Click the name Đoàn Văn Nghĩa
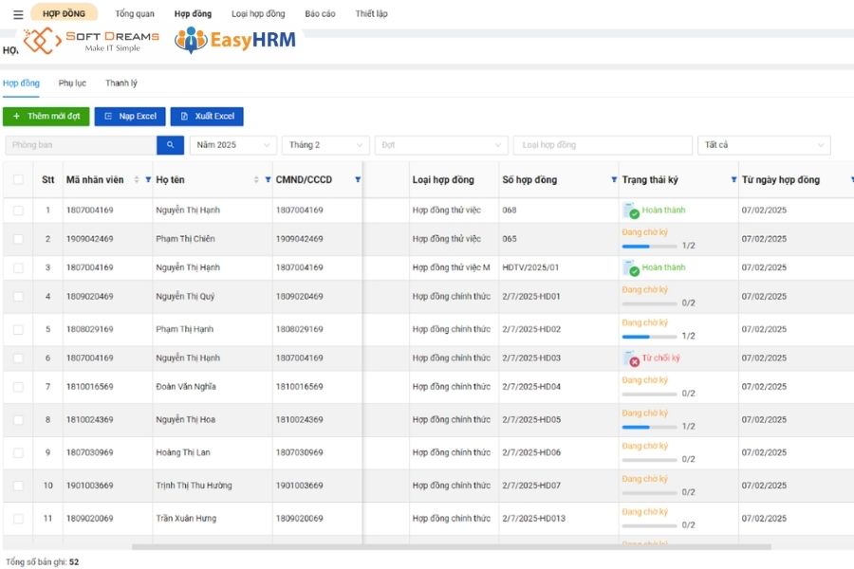 point(186,387)
